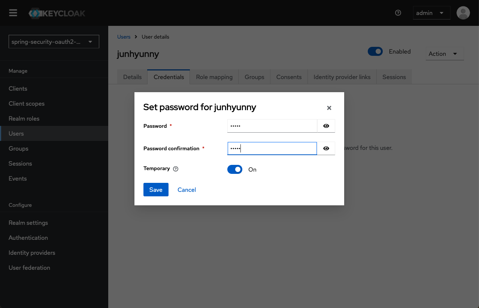Focus the Password input field
Image resolution: width=479 pixels, height=308 pixels.
click(x=272, y=126)
